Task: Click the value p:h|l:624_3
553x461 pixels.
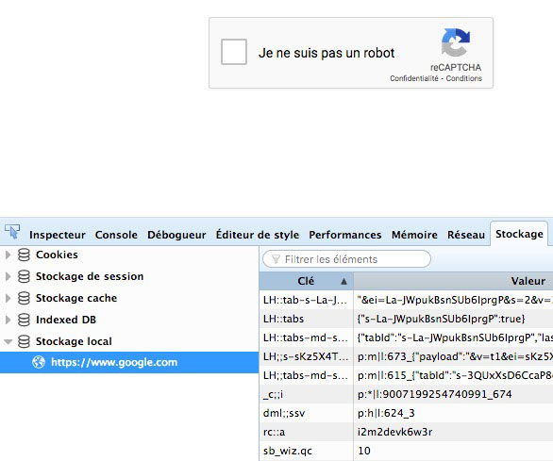Action: coord(386,413)
